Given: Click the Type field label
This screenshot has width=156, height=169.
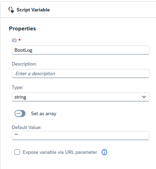Looking at the screenshot, I should [x=18, y=87].
